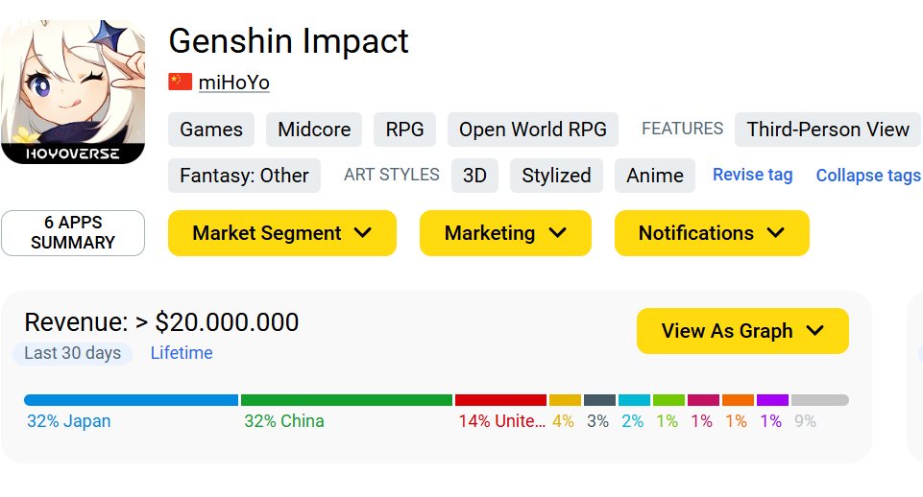Select the Third-Person View feature tag
Screen dimensions: 923x497
[828, 130]
